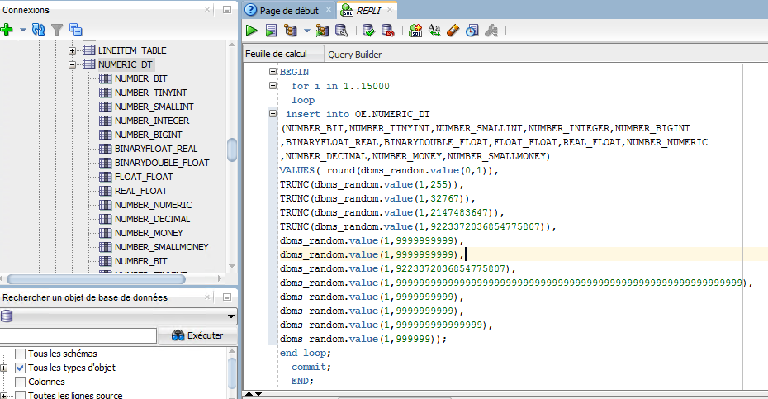The height and width of the screenshot is (399, 768).
Task: Click the Exécuter search button
Action: click(197, 335)
